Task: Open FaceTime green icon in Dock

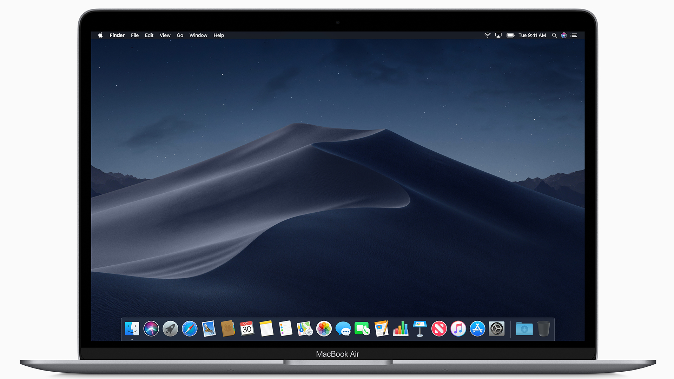Action: point(362,329)
